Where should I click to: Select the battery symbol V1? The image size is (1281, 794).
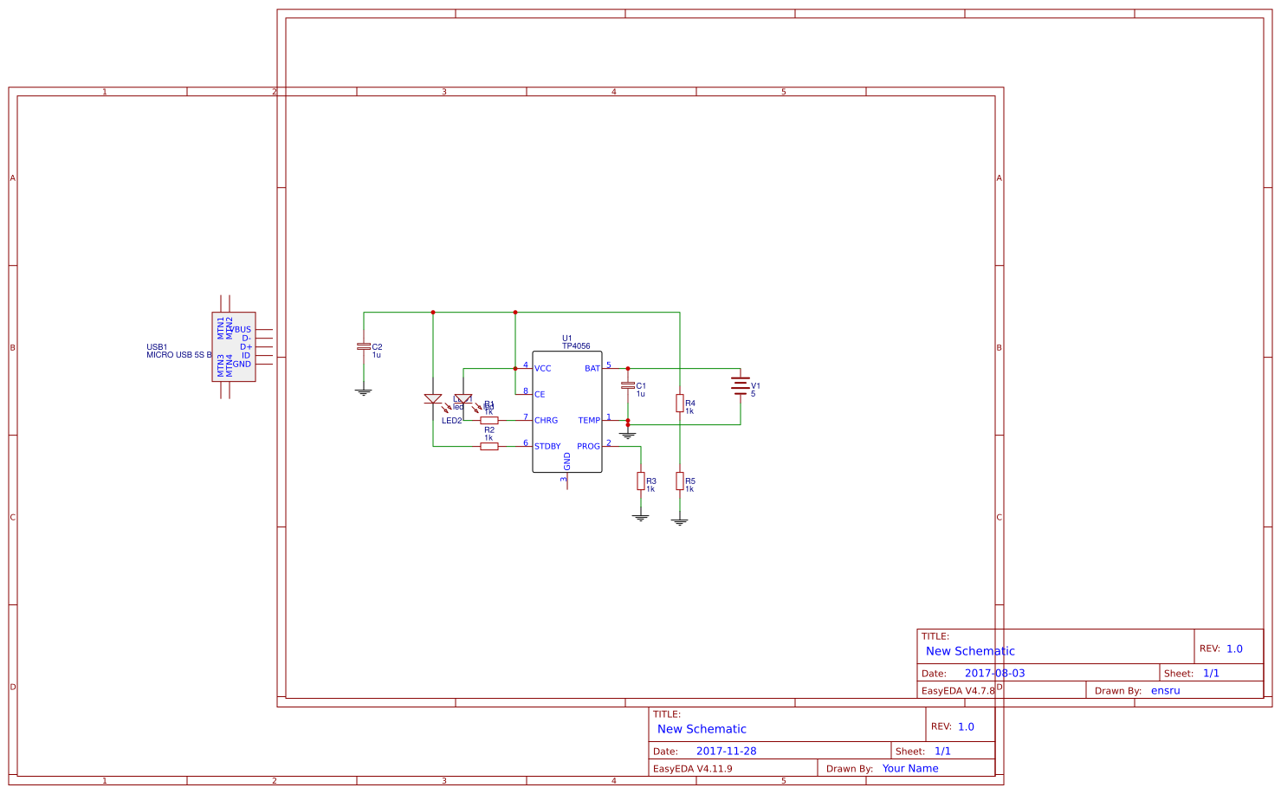tap(741, 385)
